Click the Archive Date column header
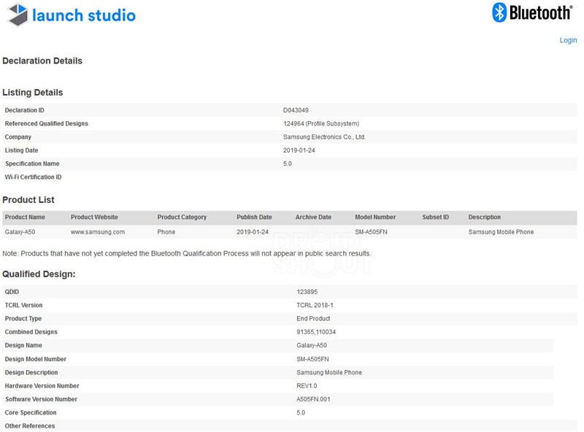 tap(313, 217)
